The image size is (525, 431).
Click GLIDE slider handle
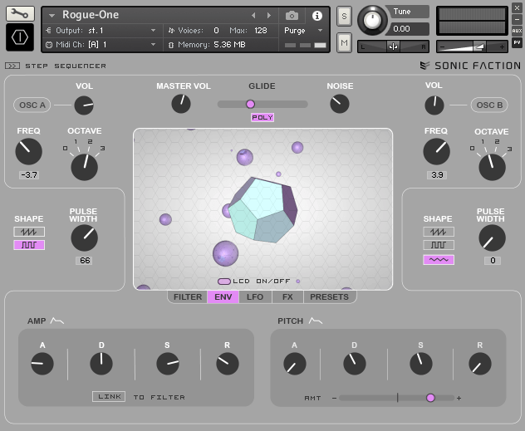click(250, 105)
